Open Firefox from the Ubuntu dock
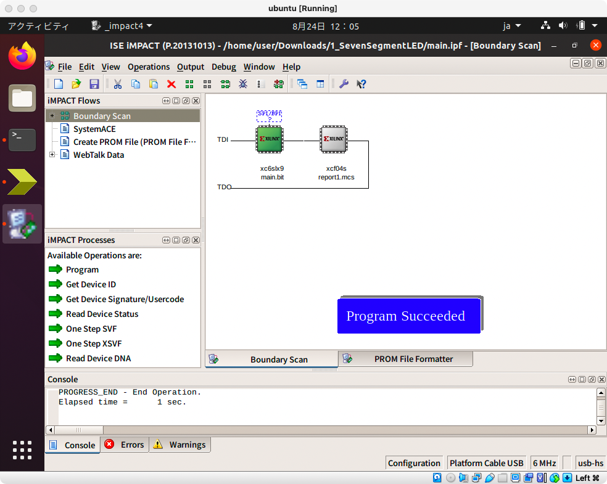The height and width of the screenshot is (484, 607). click(x=22, y=56)
